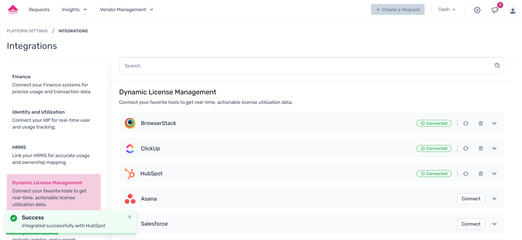Connect the Asana integration
522x240 pixels.
pyautogui.click(x=471, y=199)
